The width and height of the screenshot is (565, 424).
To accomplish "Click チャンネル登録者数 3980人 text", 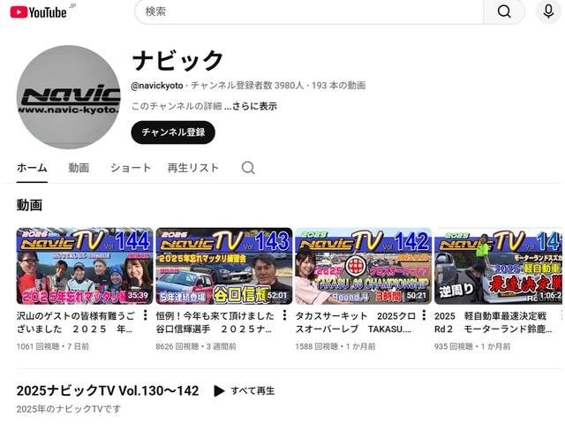I will coord(247,86).
